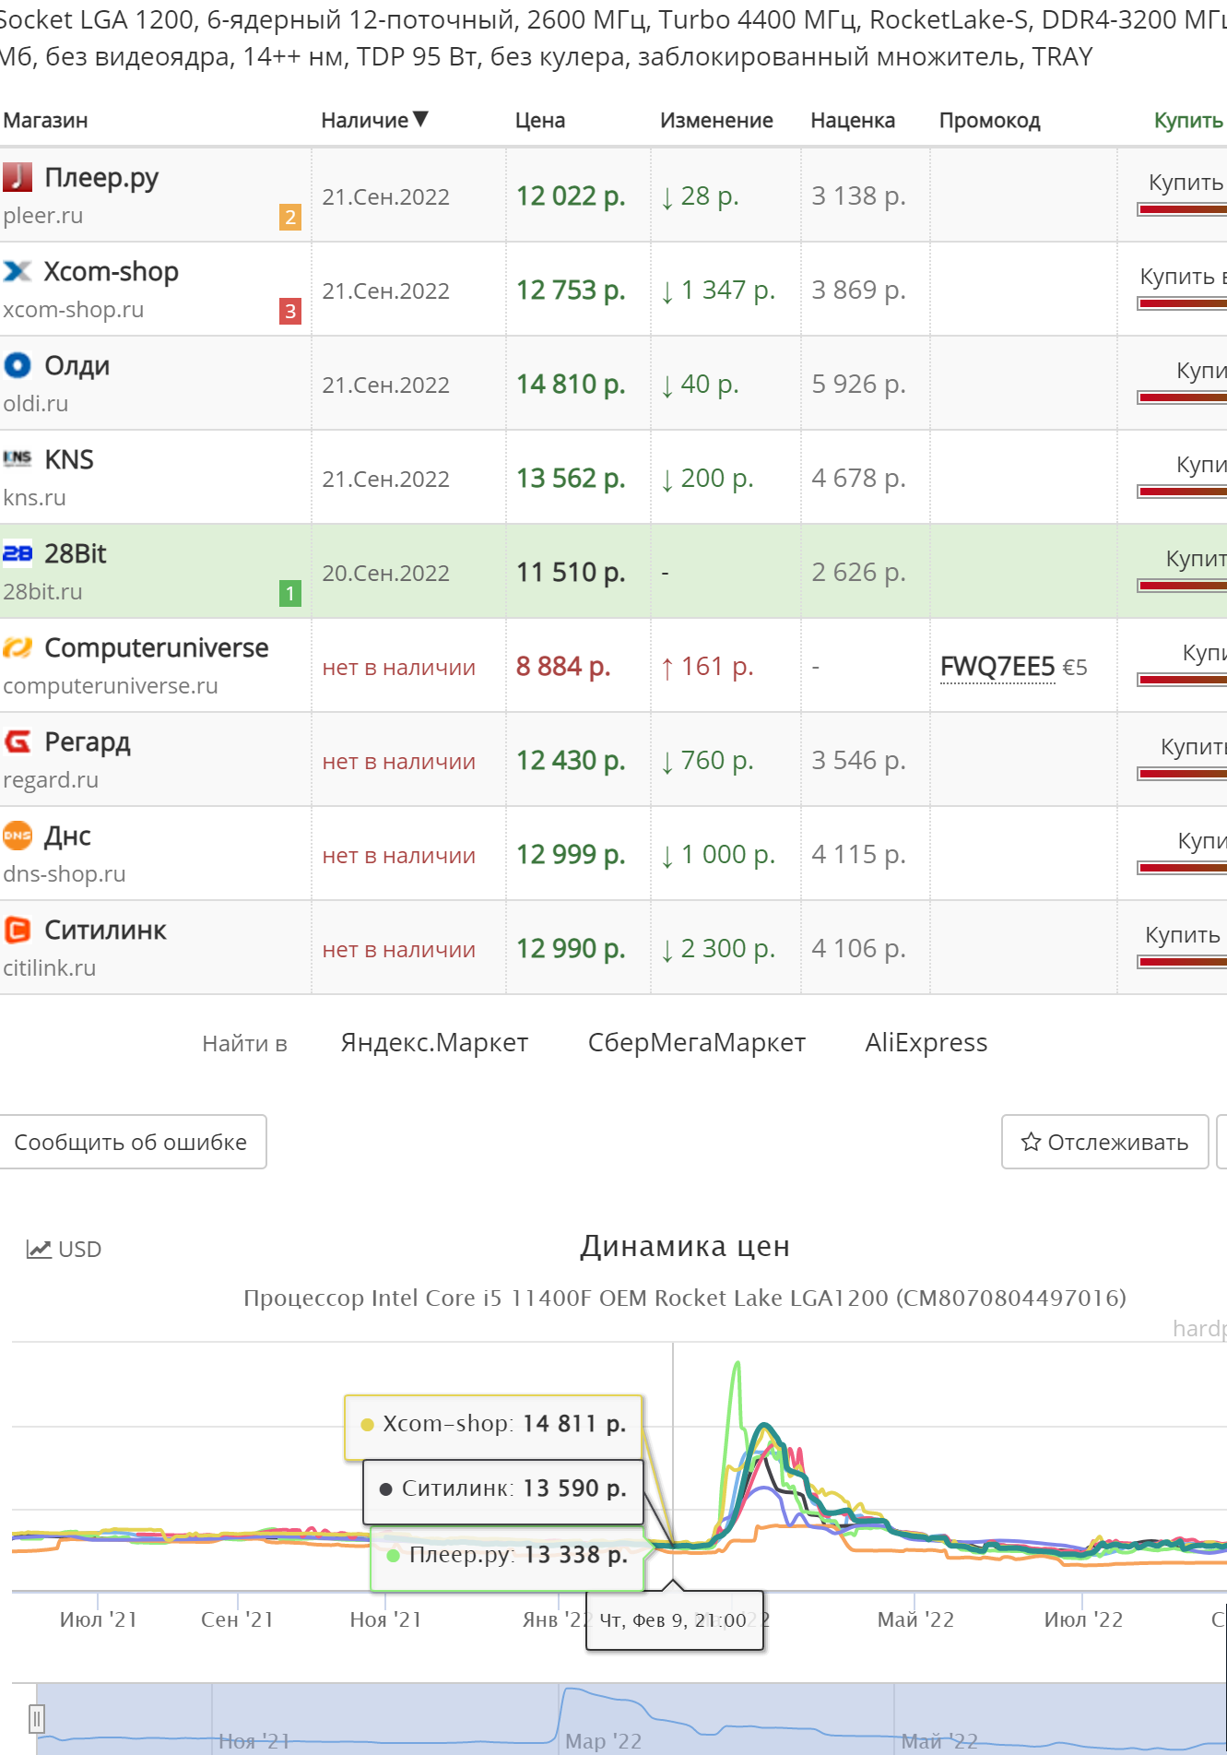Viewport: 1227px width, 1755px height.
Task: Search the product on Яндекс.Маркет
Action: (433, 1043)
